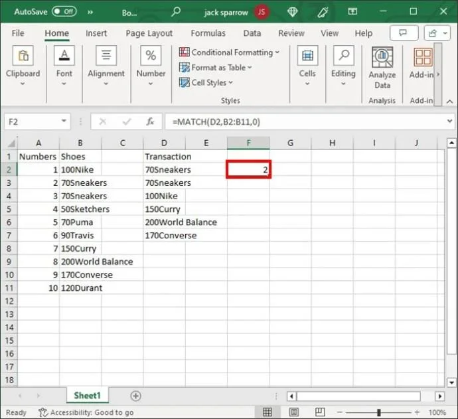Click the Add-ins button
Viewport: 458px width, 419px height.
[421, 63]
